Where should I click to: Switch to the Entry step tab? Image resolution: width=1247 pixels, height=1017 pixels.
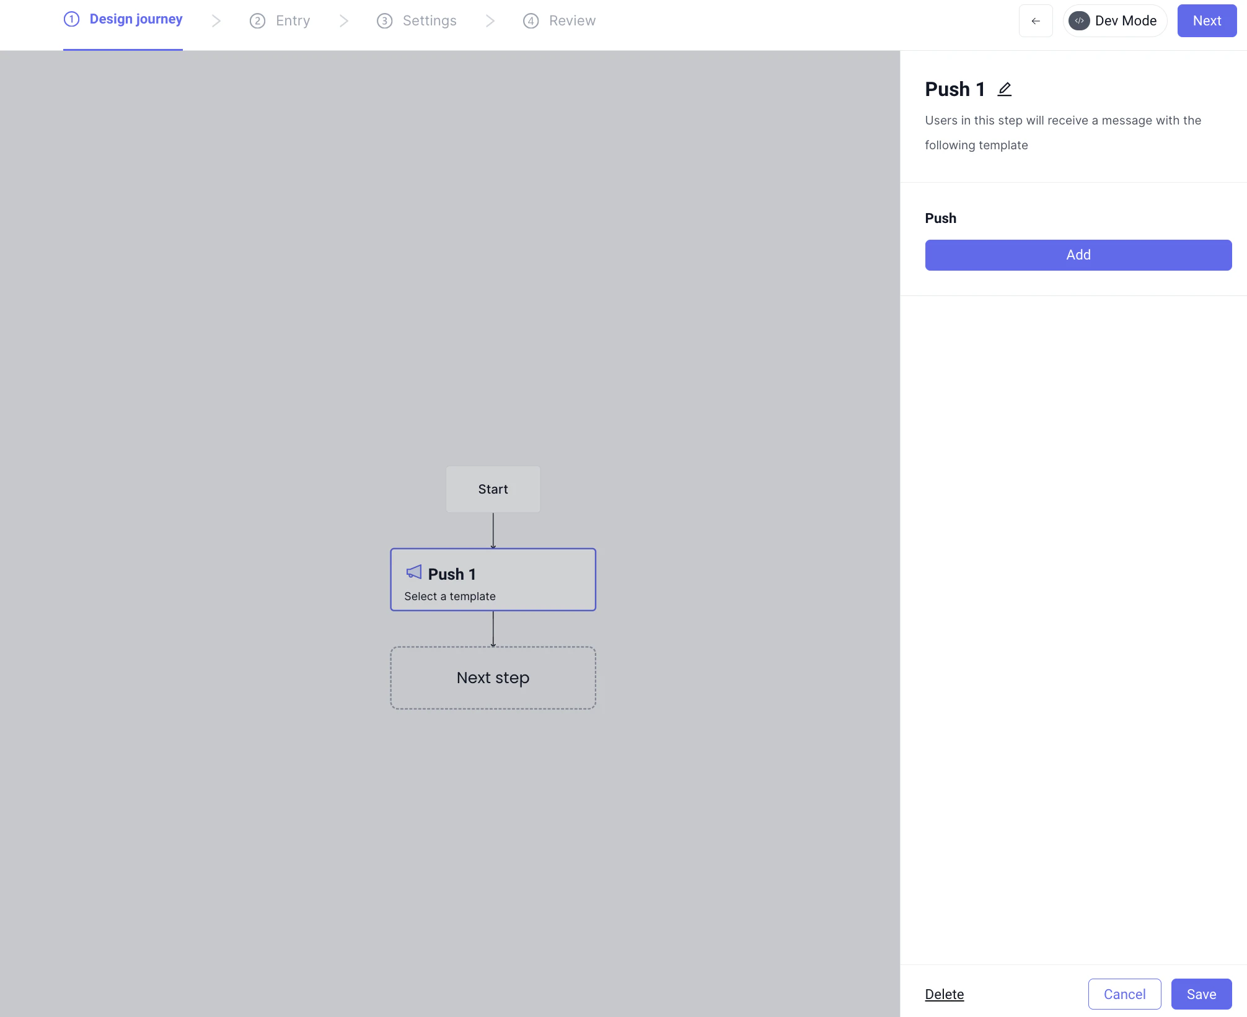(x=293, y=21)
